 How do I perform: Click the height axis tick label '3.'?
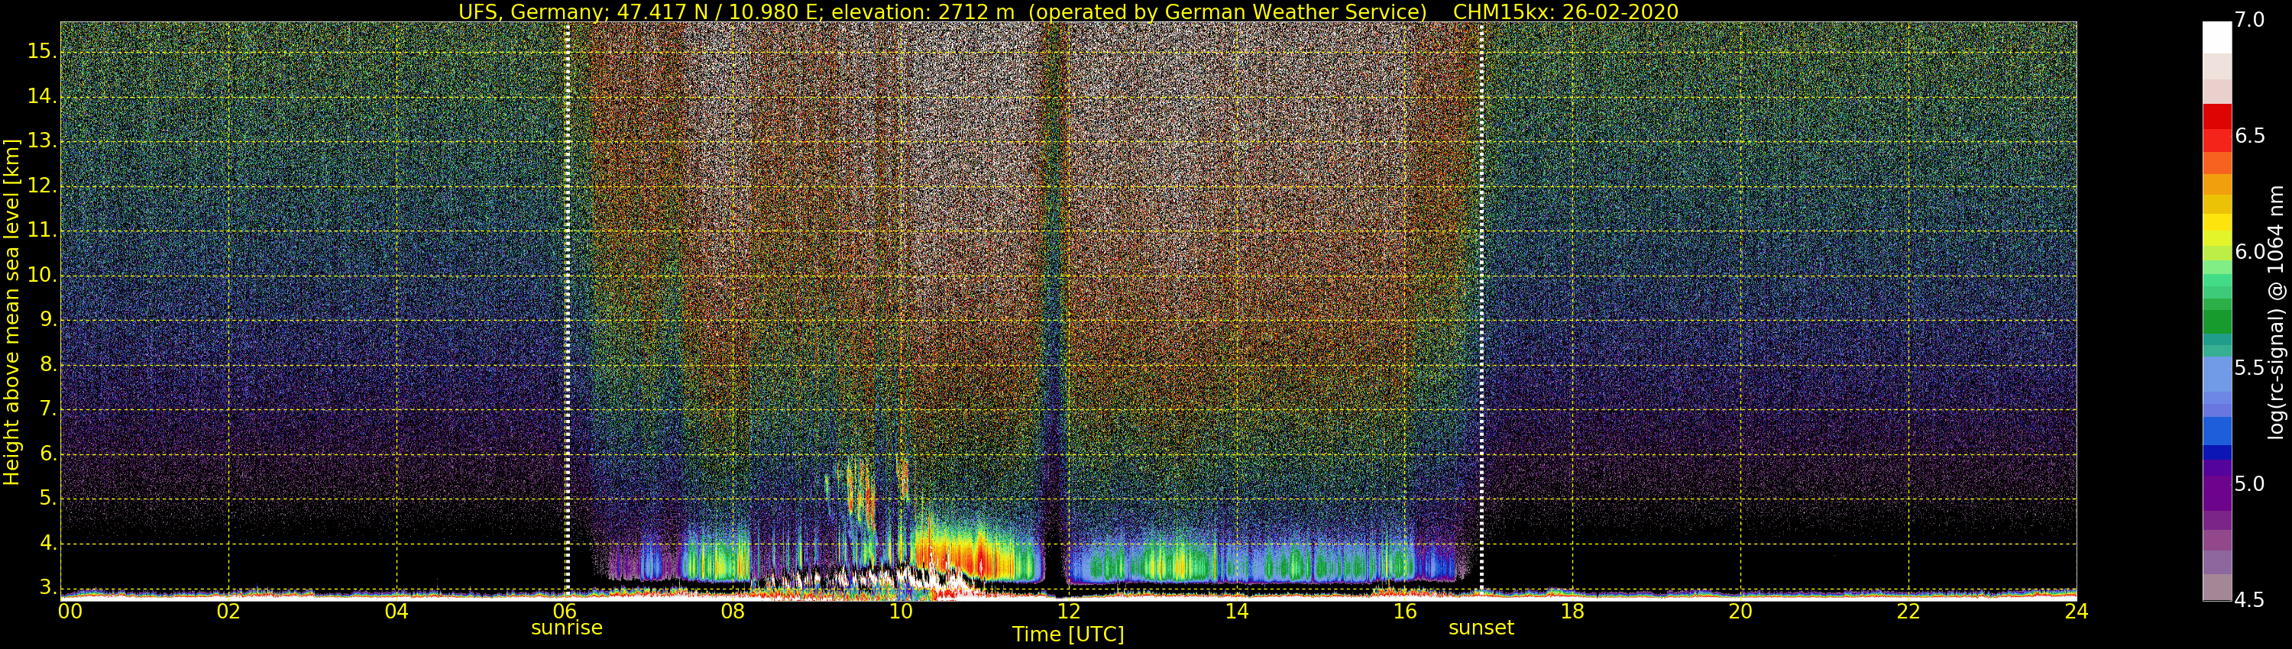pos(47,586)
